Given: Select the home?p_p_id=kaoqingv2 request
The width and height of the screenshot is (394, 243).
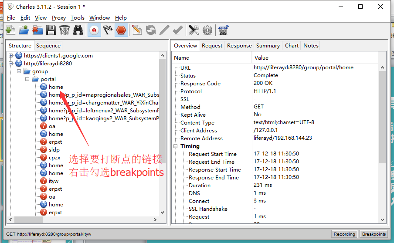Looking at the screenshot, I should [104, 118].
